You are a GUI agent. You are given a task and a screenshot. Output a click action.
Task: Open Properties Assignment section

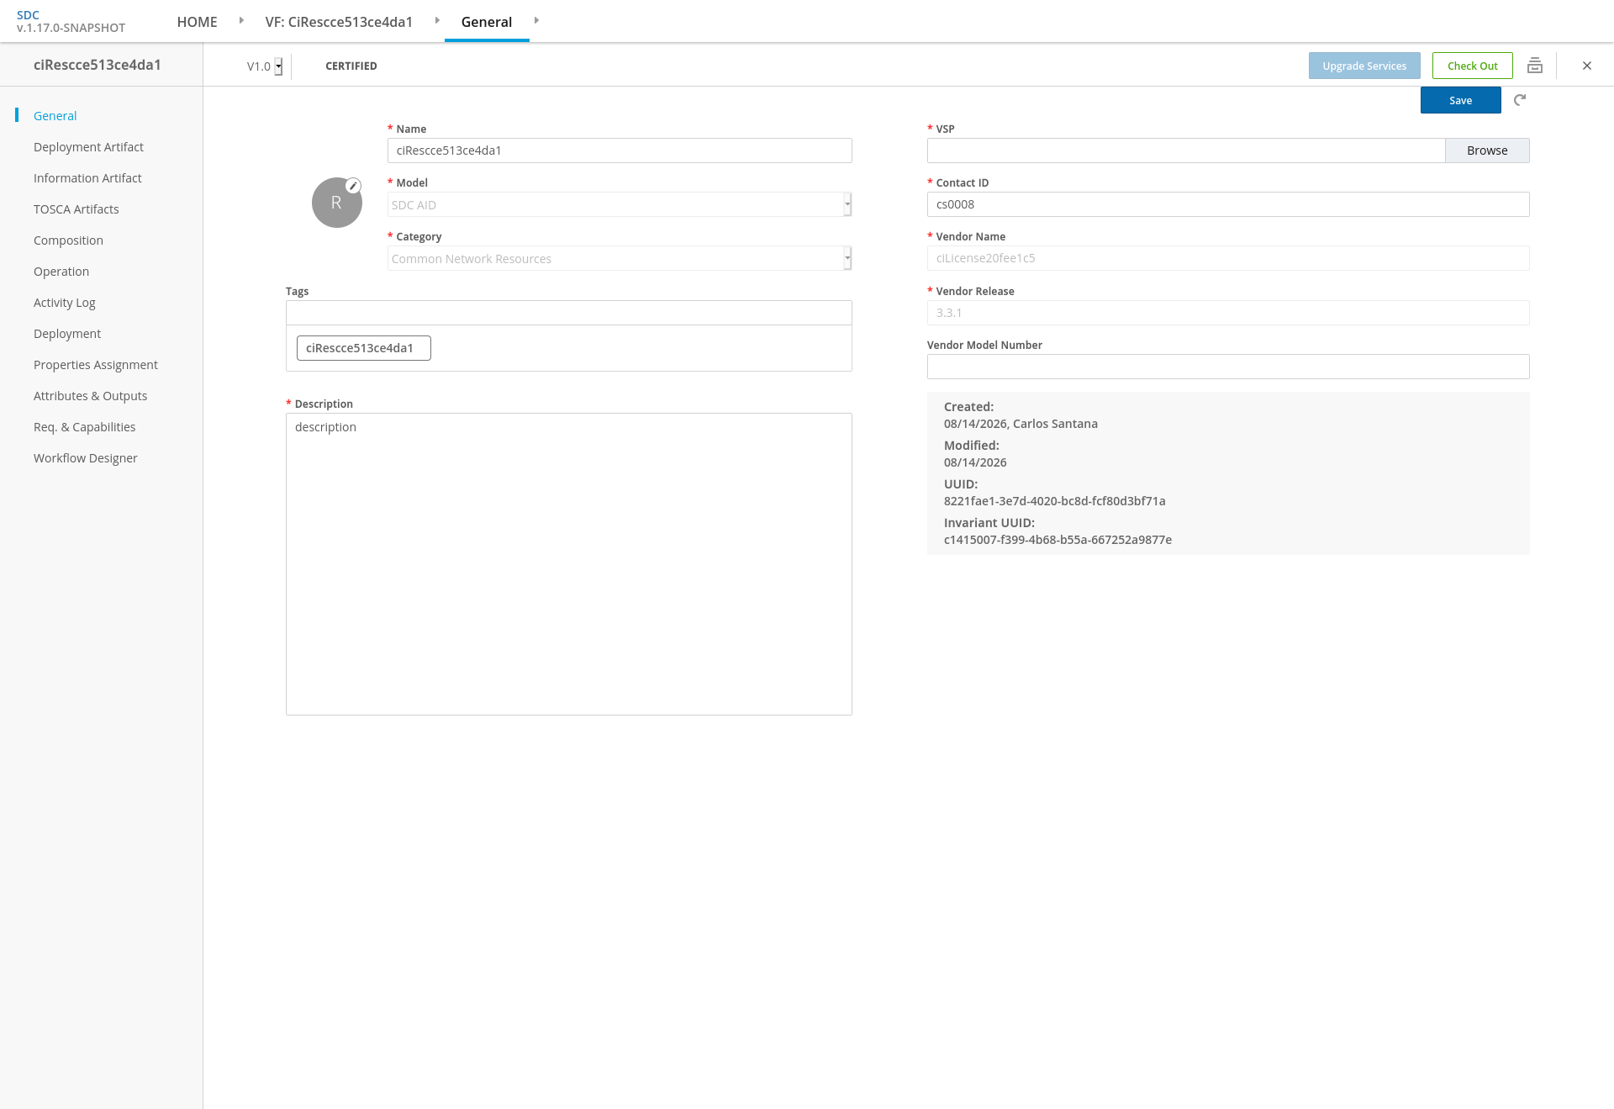(96, 365)
